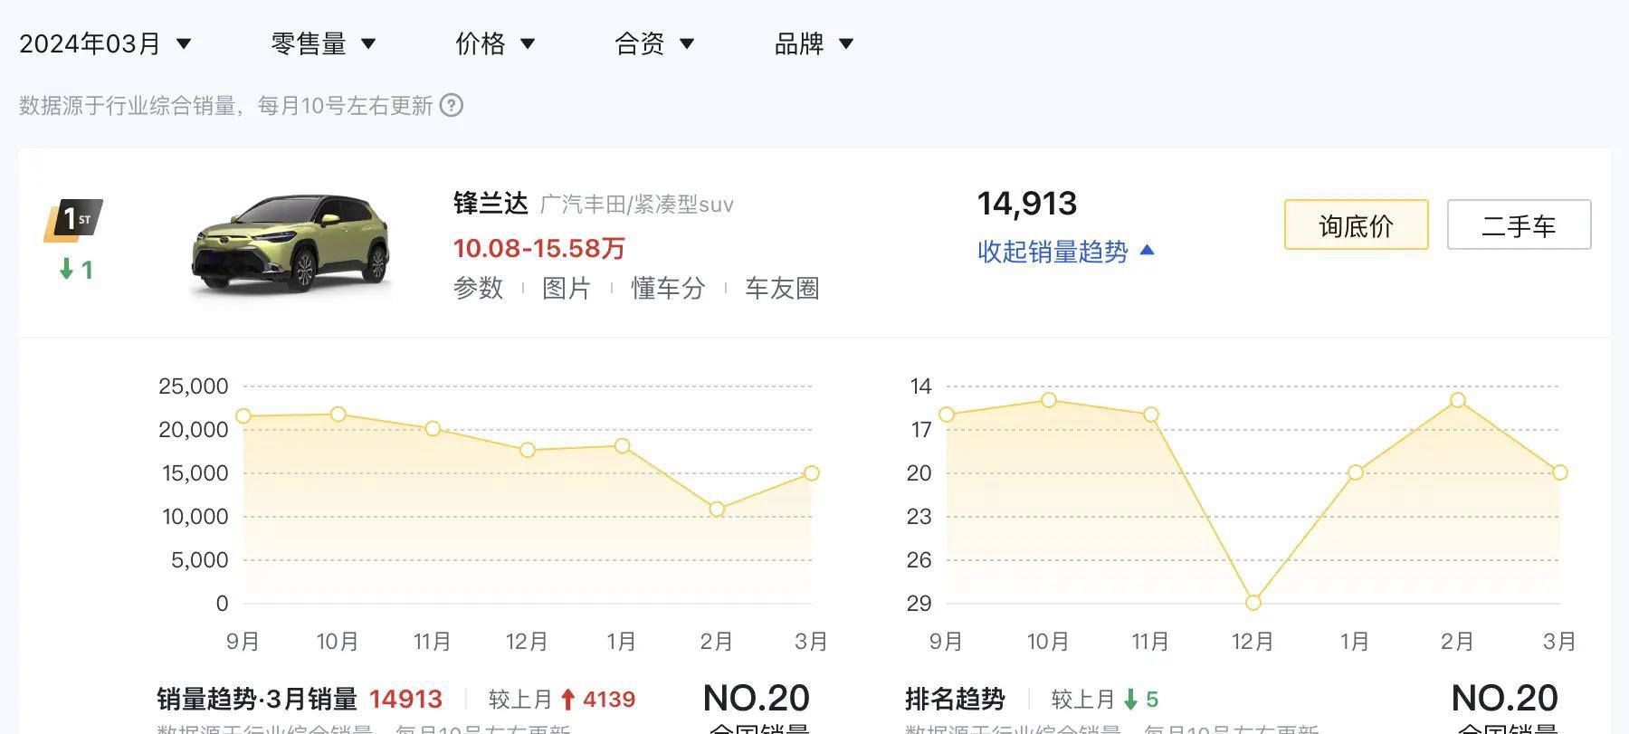Click the blue collapse triangle icon
This screenshot has width=1629, height=734.
(x=1147, y=250)
